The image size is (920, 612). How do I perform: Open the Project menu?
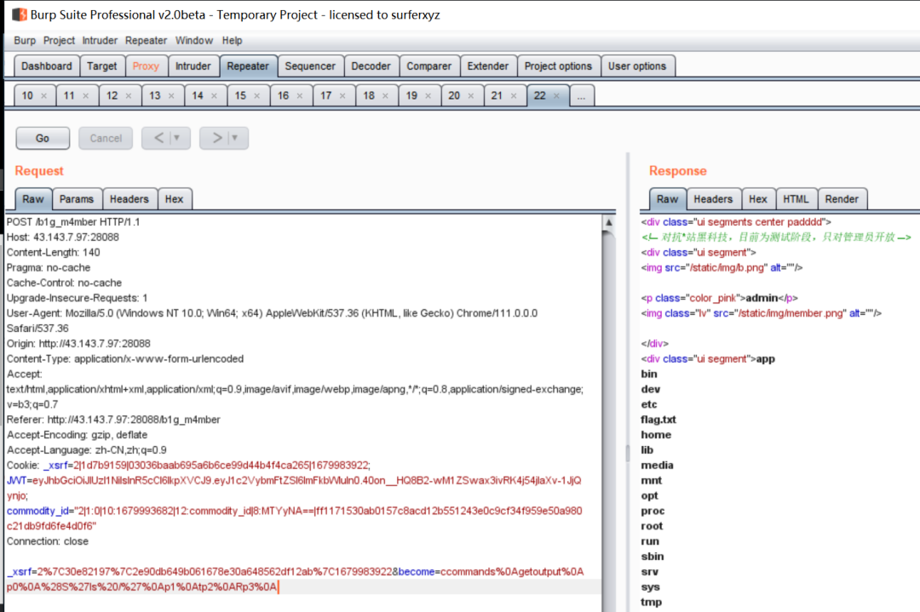tap(59, 41)
